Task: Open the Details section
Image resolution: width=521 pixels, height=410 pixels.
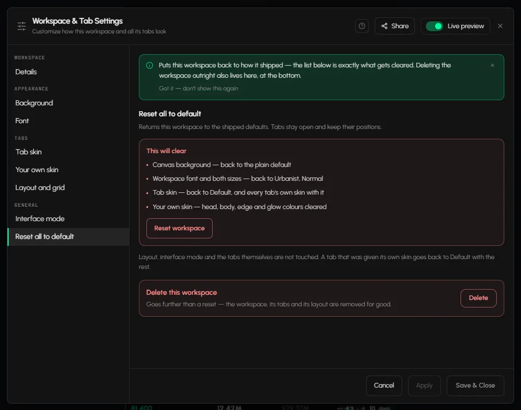Action: tap(68, 72)
